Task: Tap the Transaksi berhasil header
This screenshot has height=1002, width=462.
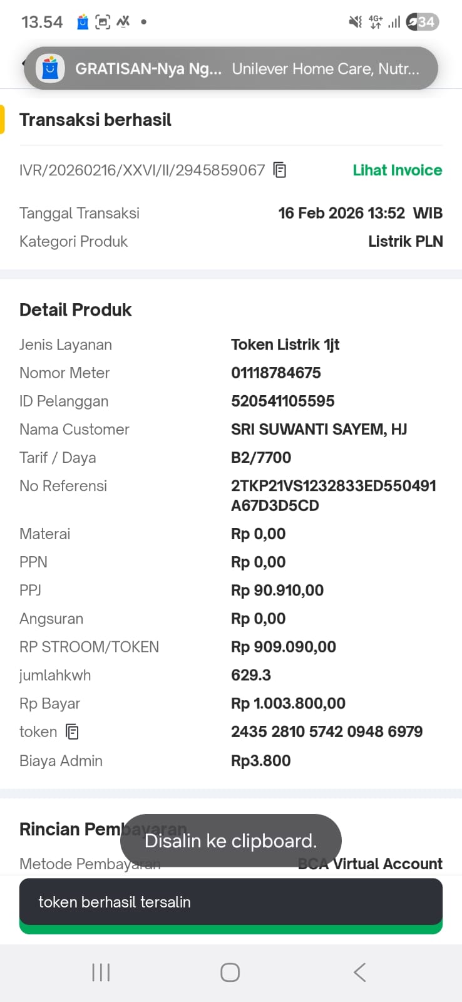Action: coord(95,120)
